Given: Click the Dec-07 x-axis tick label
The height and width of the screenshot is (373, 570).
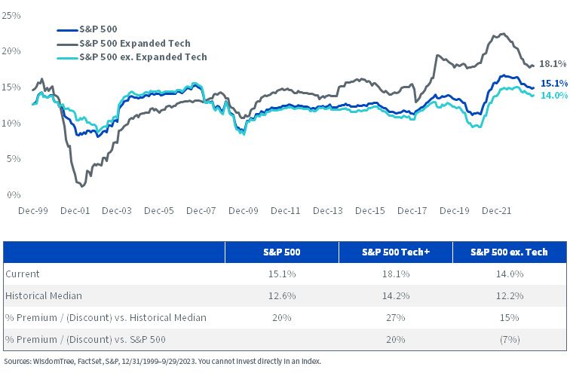Looking at the screenshot, I should (201, 211).
